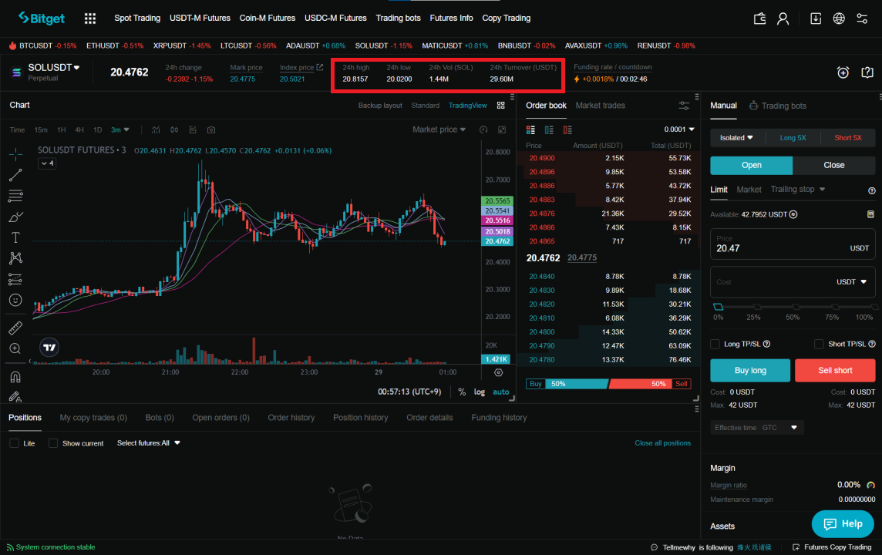Screen dimensions: 882x555
Task: Enable the Long TP/SL checkbox
Action: coord(715,344)
